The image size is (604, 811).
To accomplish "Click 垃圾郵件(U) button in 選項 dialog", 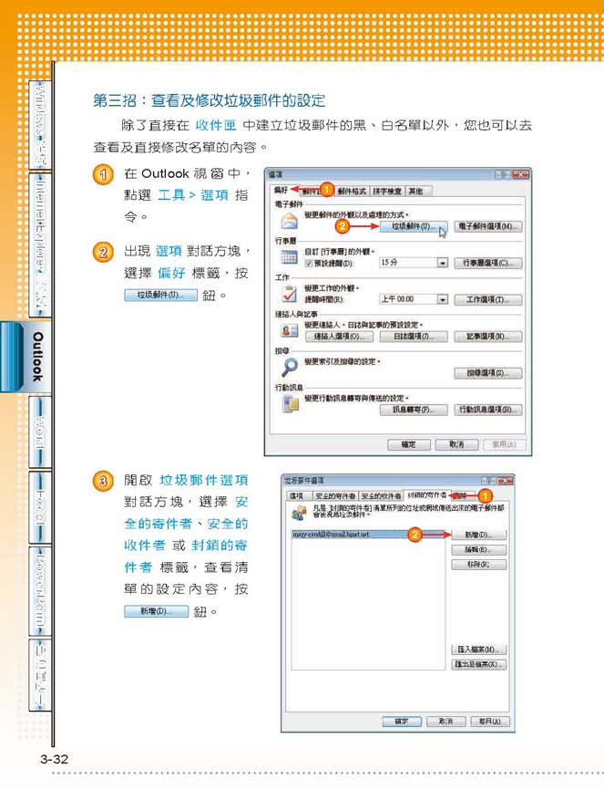I will pyautogui.click(x=414, y=226).
